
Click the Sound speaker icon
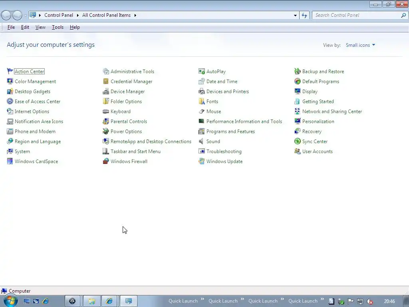coord(202,141)
